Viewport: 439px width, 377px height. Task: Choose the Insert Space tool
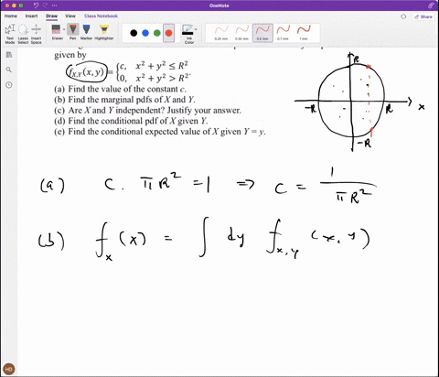[36, 34]
